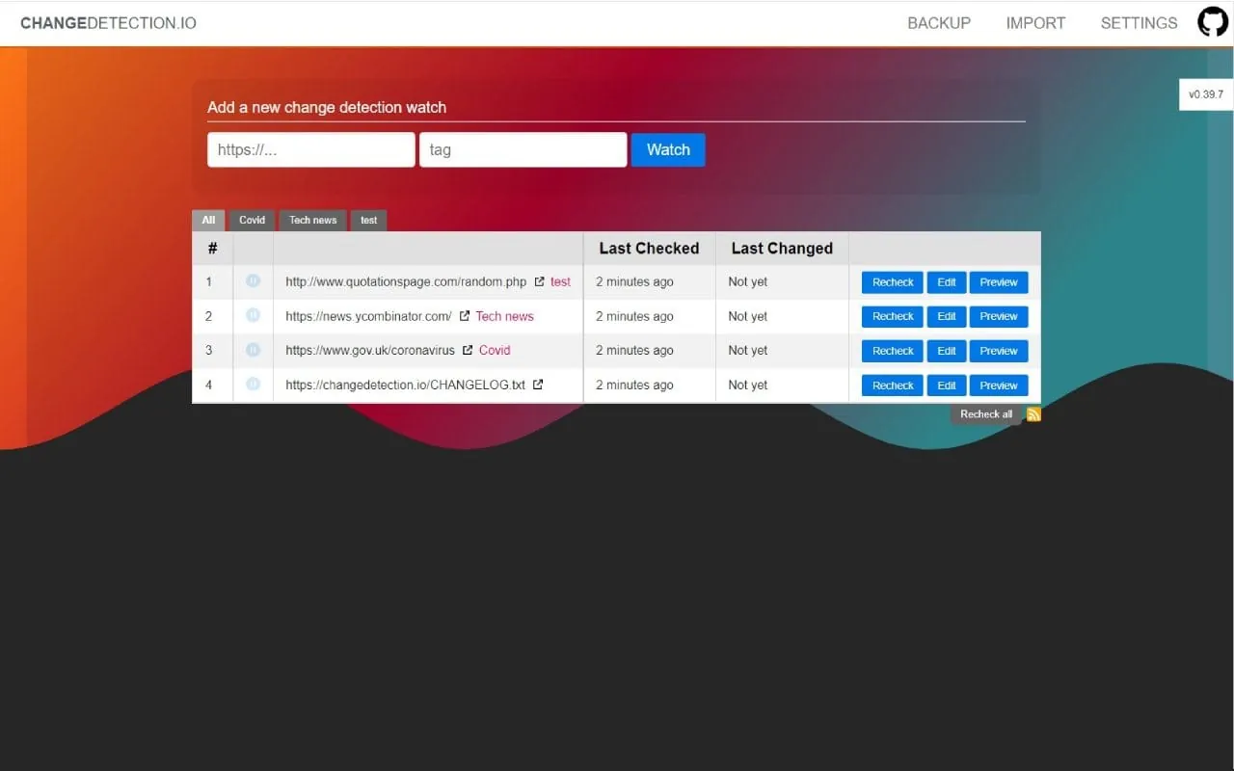
Task: Filter watches by Covid tab
Action: (x=252, y=221)
